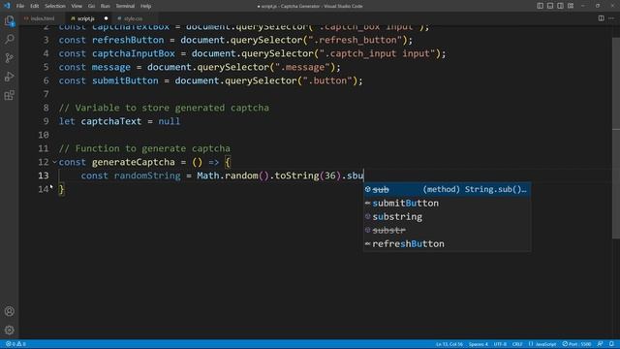Click the UTF-8 encoding indicator
The height and width of the screenshot is (349, 620).
tap(500, 344)
